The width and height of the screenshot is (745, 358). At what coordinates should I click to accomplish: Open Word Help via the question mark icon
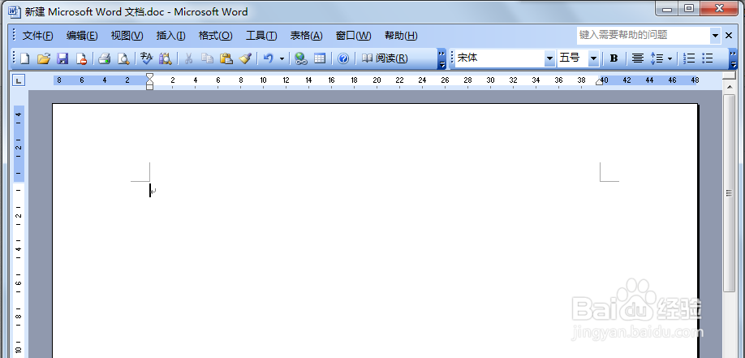point(343,58)
